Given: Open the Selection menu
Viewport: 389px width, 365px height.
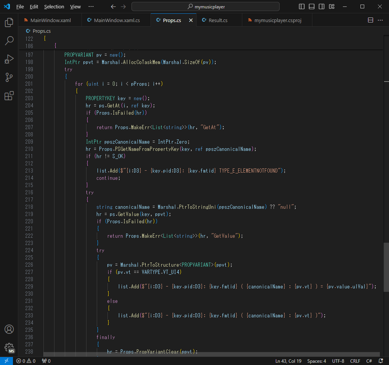Looking at the screenshot, I should click(54, 6).
